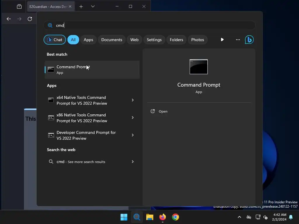Open the Command Prompt best match

92,69
